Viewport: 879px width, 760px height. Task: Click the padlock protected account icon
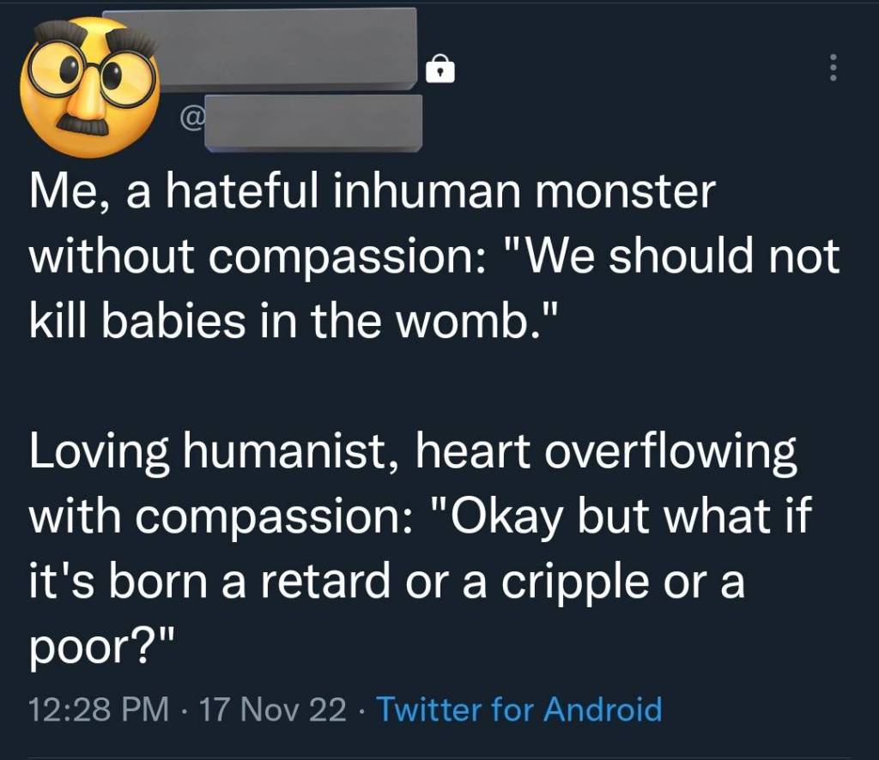tap(439, 68)
